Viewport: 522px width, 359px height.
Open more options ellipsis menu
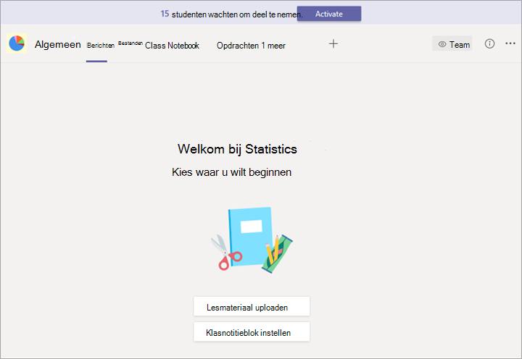point(510,43)
